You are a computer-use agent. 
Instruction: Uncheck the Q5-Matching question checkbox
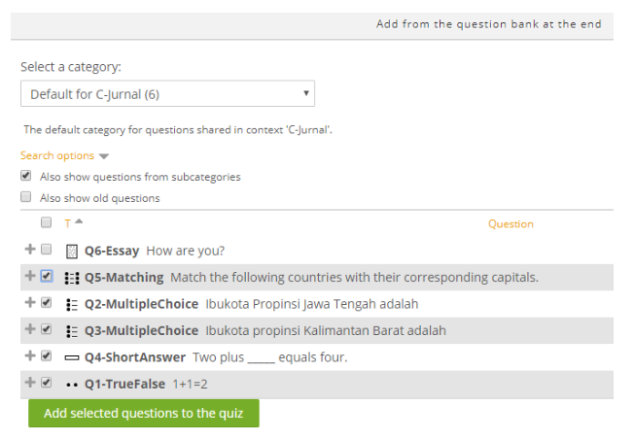tap(47, 277)
